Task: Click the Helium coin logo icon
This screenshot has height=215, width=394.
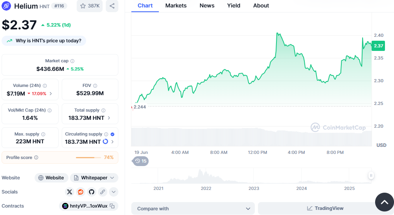Action: (x=6, y=6)
